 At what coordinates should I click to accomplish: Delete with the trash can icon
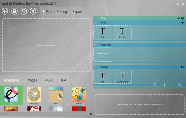33,11
